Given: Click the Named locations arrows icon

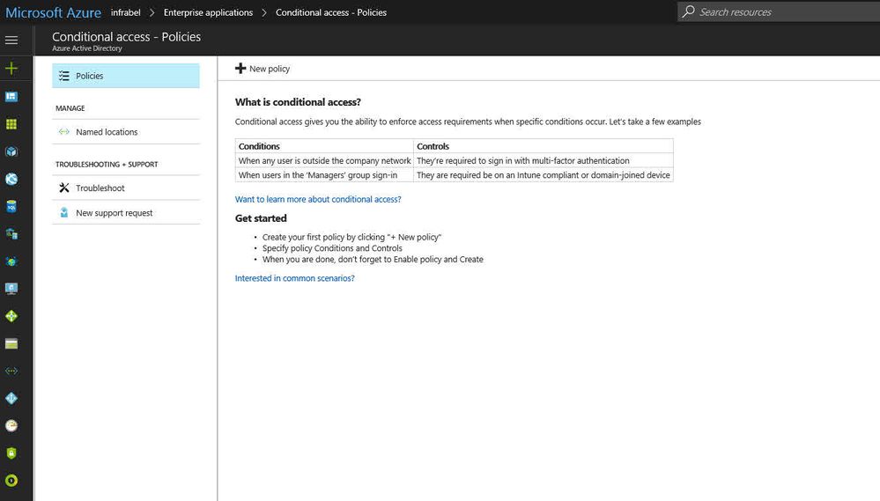Looking at the screenshot, I should coord(64,132).
